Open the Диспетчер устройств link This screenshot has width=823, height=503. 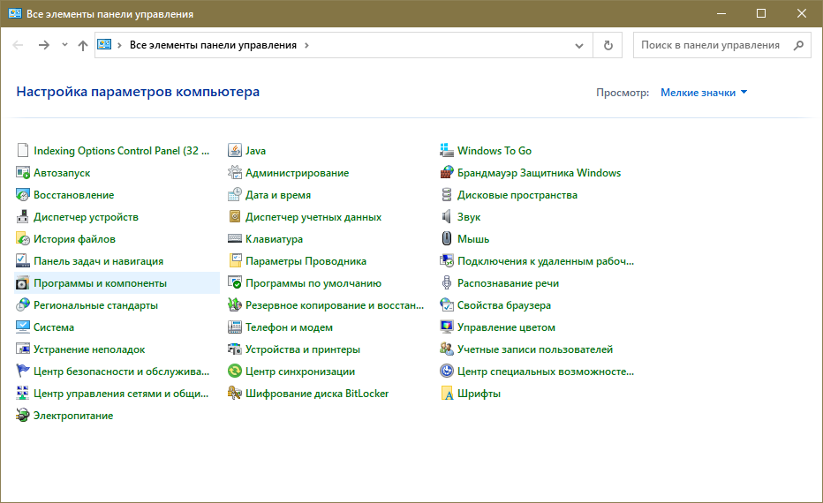(86, 217)
